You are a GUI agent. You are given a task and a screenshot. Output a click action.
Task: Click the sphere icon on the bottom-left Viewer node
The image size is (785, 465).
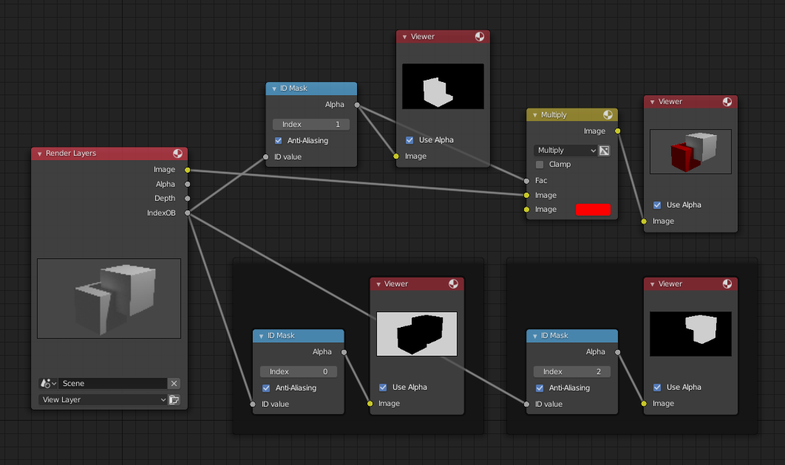coord(455,283)
